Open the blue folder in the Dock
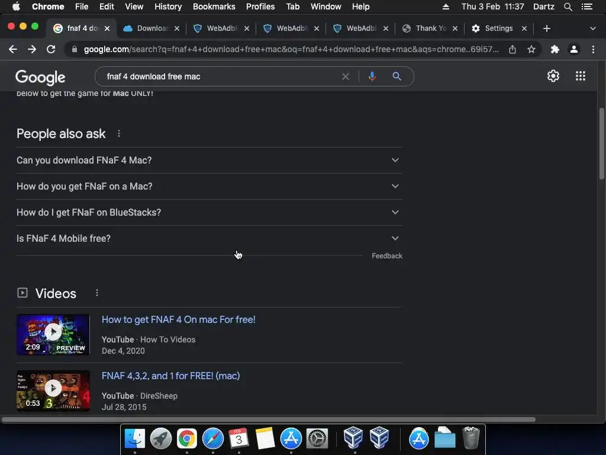 click(444, 438)
